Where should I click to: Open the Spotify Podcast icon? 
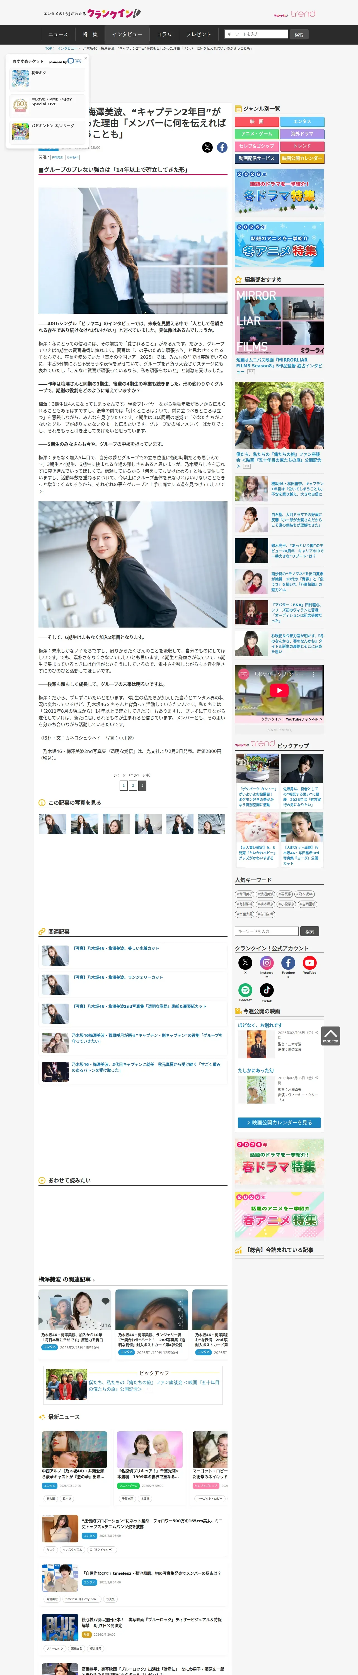coord(245,990)
